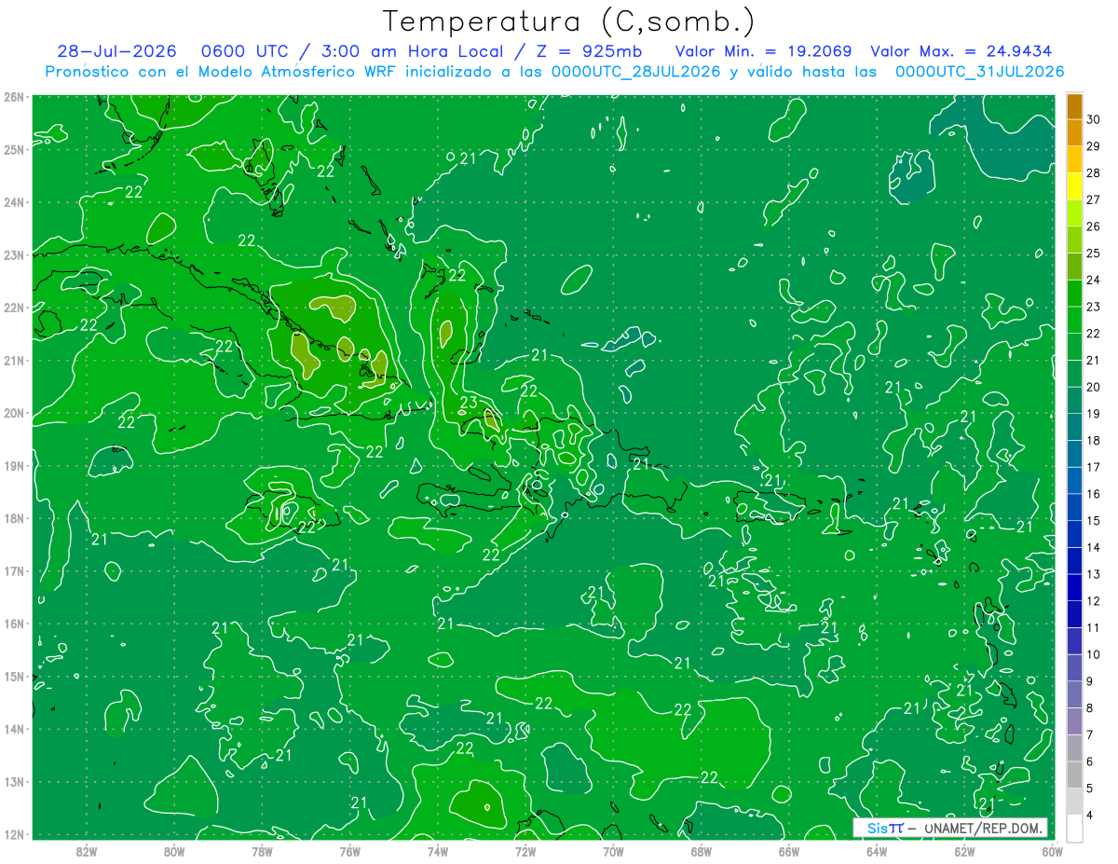Click the latitude axis label "19N"
The height and width of the screenshot is (864, 1118).
(13, 465)
